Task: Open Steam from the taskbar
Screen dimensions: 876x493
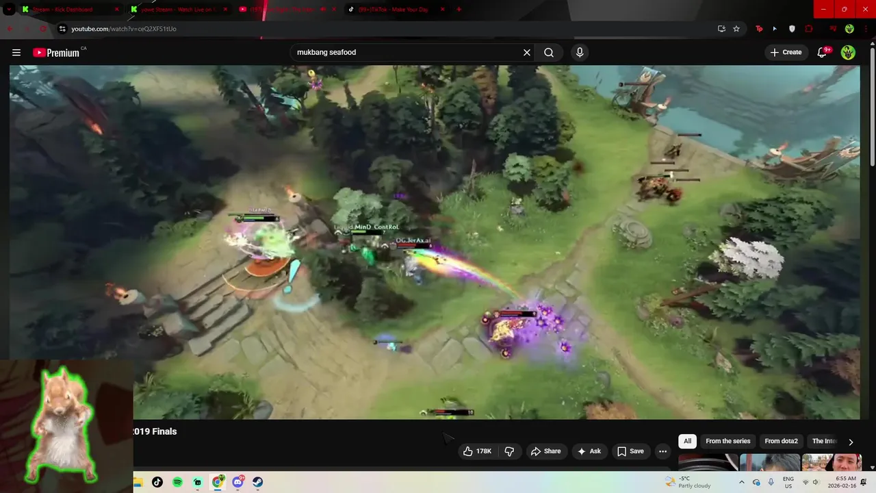Action: (x=258, y=482)
